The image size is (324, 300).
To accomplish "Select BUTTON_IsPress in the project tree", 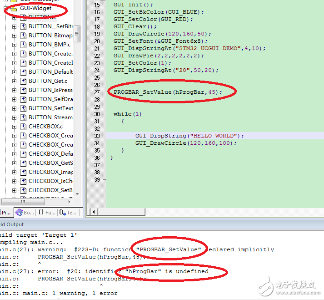I will point(51,90).
